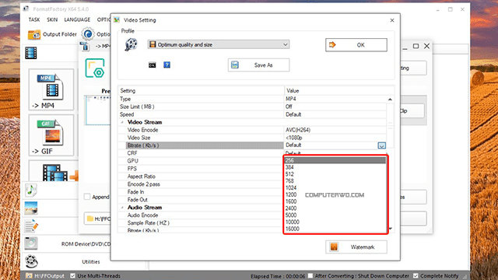Click the blue help question mark icon
Image resolution: width=498 pixels, height=280 pixels.
pos(167,65)
